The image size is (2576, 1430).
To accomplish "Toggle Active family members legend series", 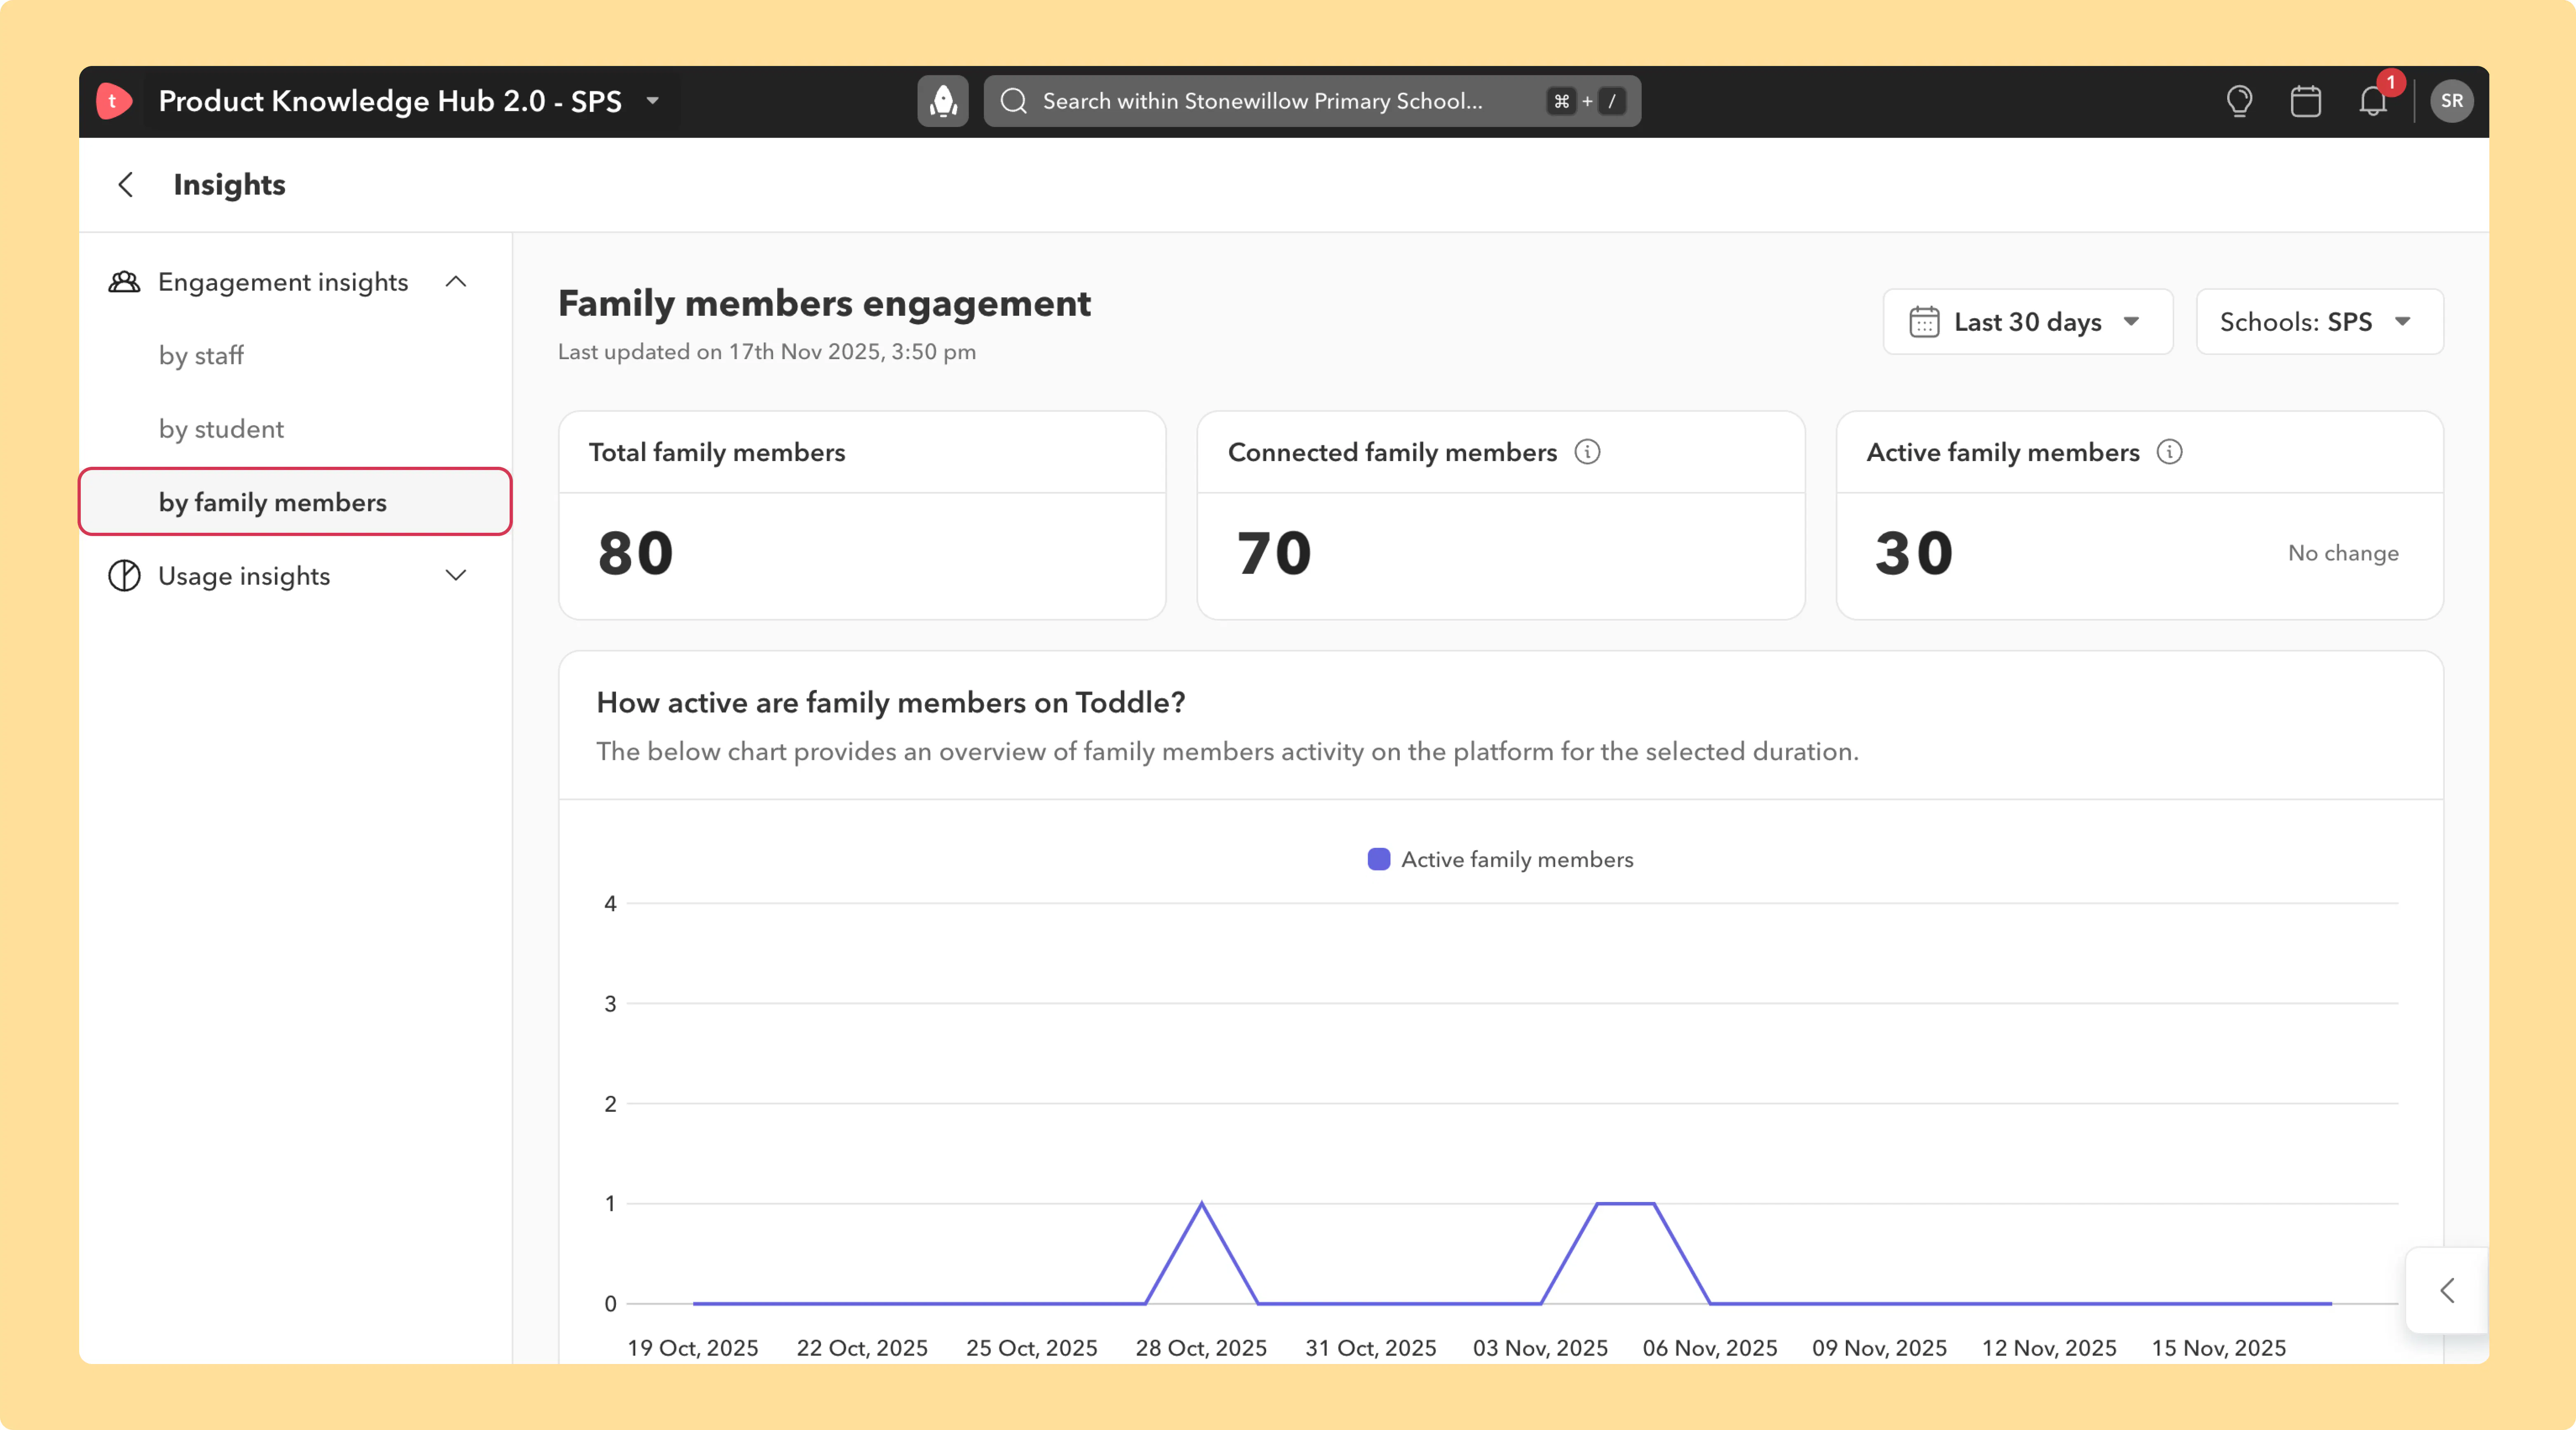I will pyautogui.click(x=1500, y=860).
